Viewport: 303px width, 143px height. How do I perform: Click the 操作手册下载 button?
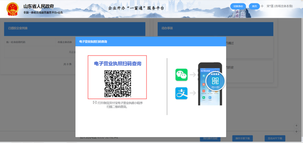243,138
